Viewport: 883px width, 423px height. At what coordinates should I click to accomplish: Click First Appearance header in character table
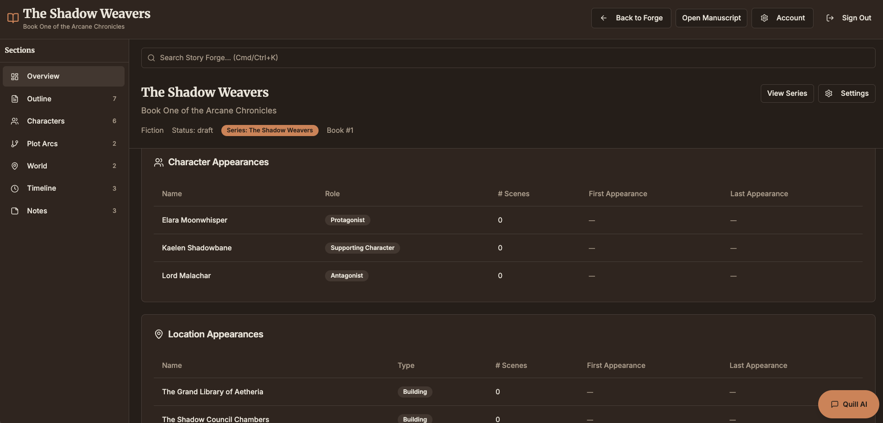[x=618, y=194]
